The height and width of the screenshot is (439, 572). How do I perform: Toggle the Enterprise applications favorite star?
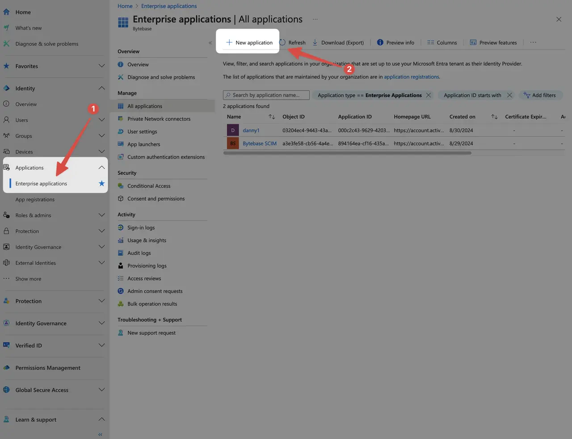click(101, 183)
